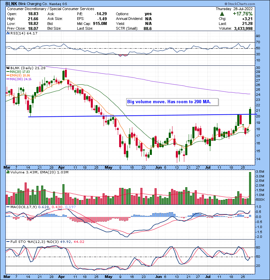Click the +17.76% percent change value

[243, 14]
